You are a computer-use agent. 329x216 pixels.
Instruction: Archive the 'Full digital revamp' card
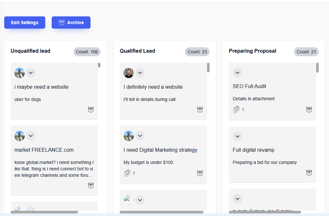(x=309, y=173)
